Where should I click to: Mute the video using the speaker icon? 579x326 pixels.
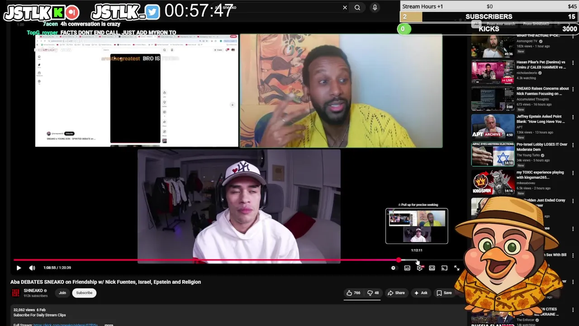click(x=32, y=268)
